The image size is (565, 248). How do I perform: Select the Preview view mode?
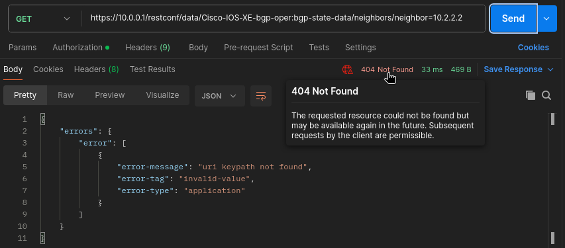(109, 95)
